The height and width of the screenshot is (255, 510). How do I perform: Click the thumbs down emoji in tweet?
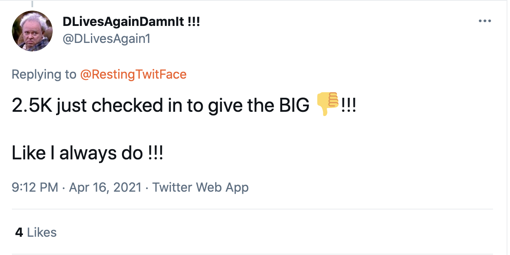point(327,105)
